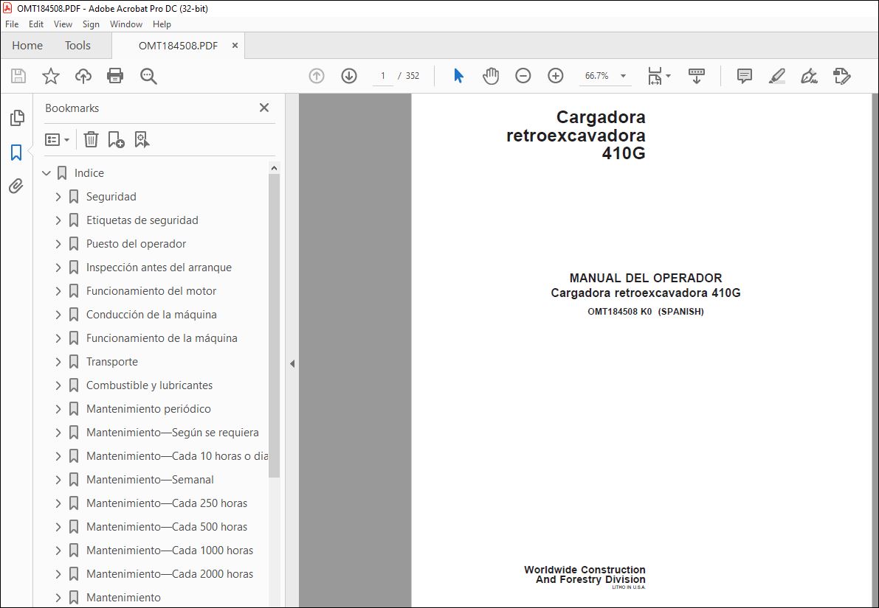Screen dimensions: 879x608
Task: Click the bookmarks panel vertical scrollbar
Action: click(274, 326)
